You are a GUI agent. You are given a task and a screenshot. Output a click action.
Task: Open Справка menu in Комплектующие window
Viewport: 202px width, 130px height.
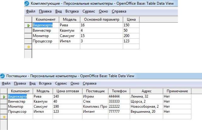click(119, 11)
